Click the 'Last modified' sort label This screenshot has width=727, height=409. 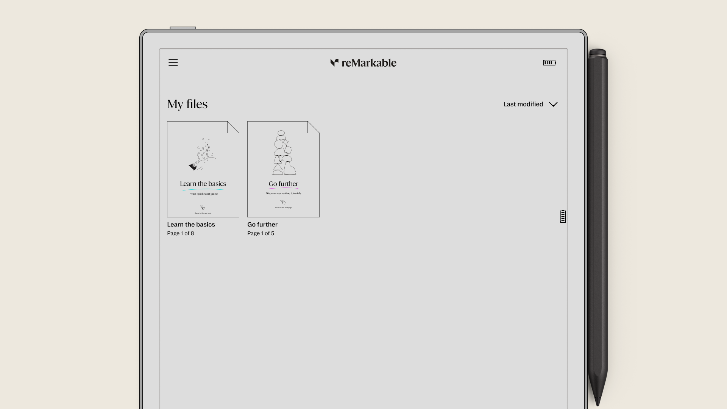click(523, 104)
